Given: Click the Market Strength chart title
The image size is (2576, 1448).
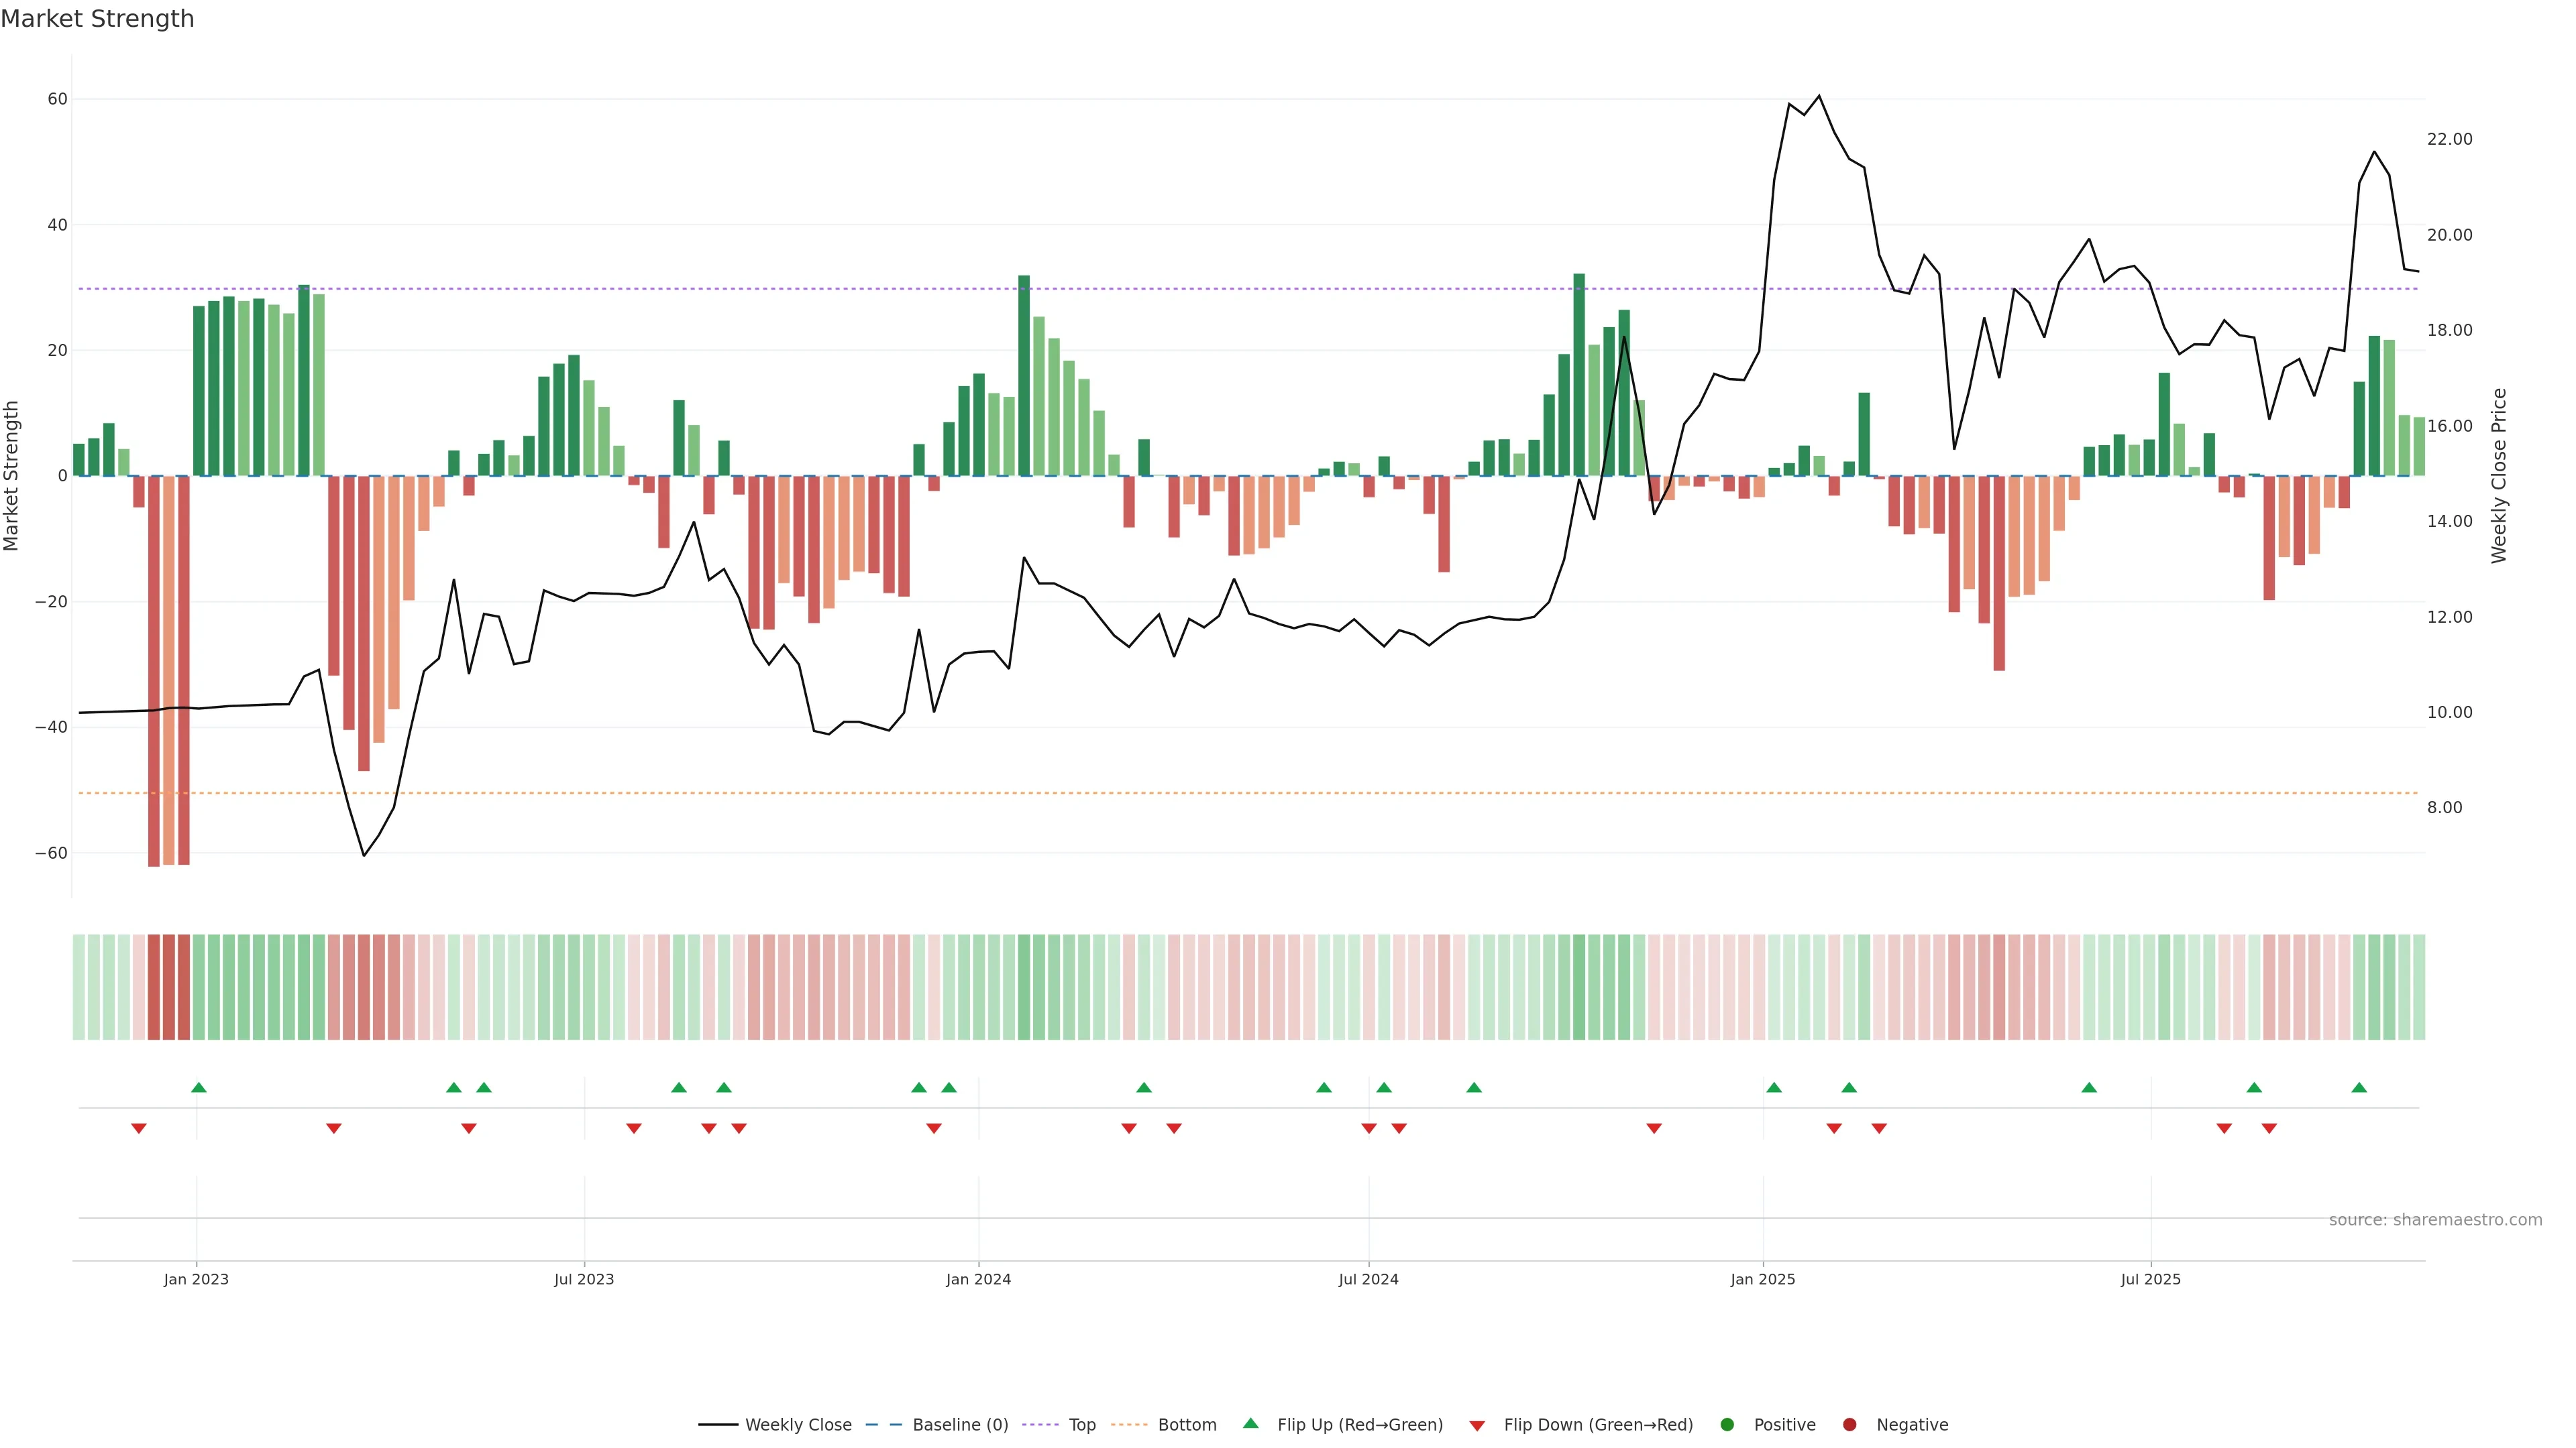Looking at the screenshot, I should coord(97,19).
